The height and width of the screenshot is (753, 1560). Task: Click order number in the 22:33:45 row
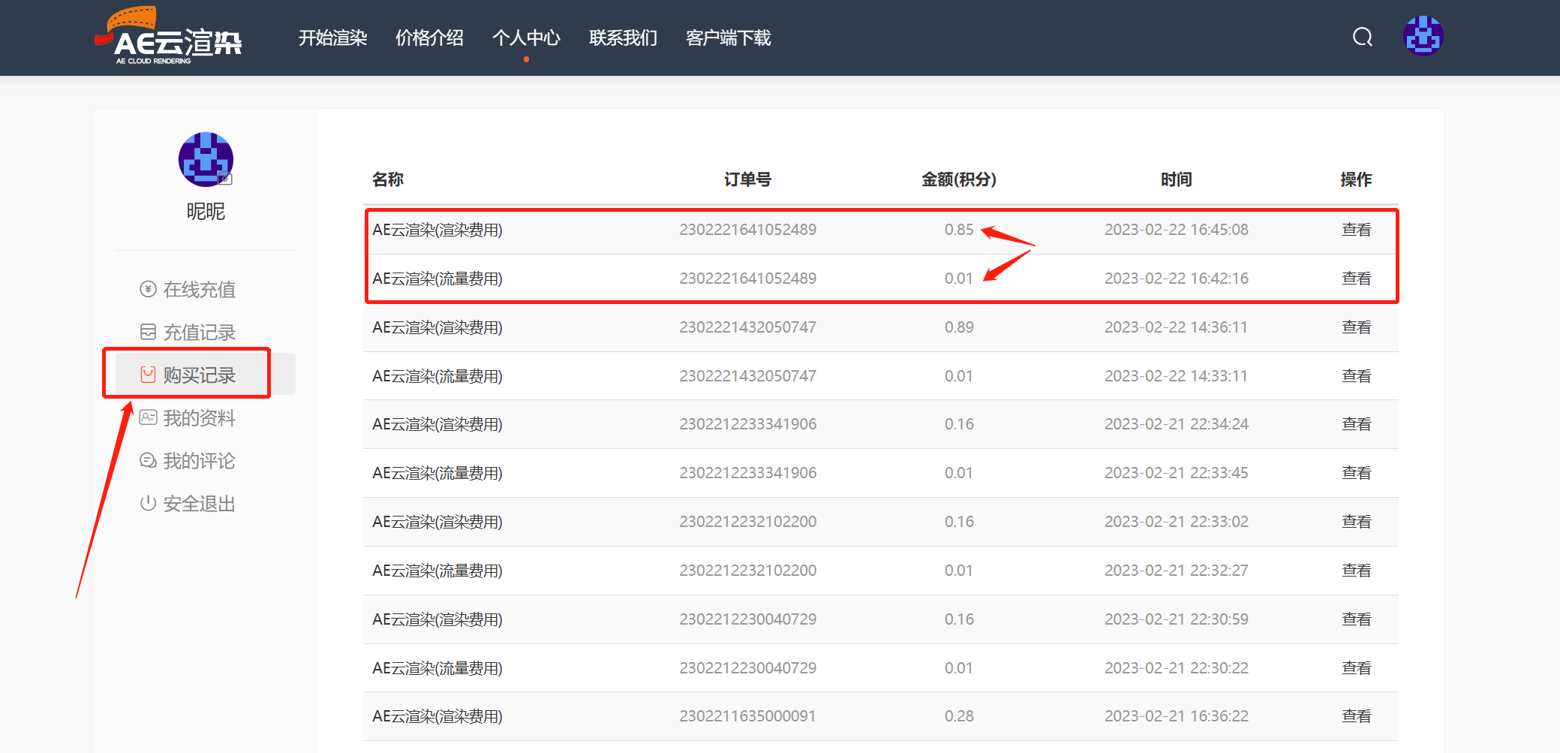click(748, 473)
